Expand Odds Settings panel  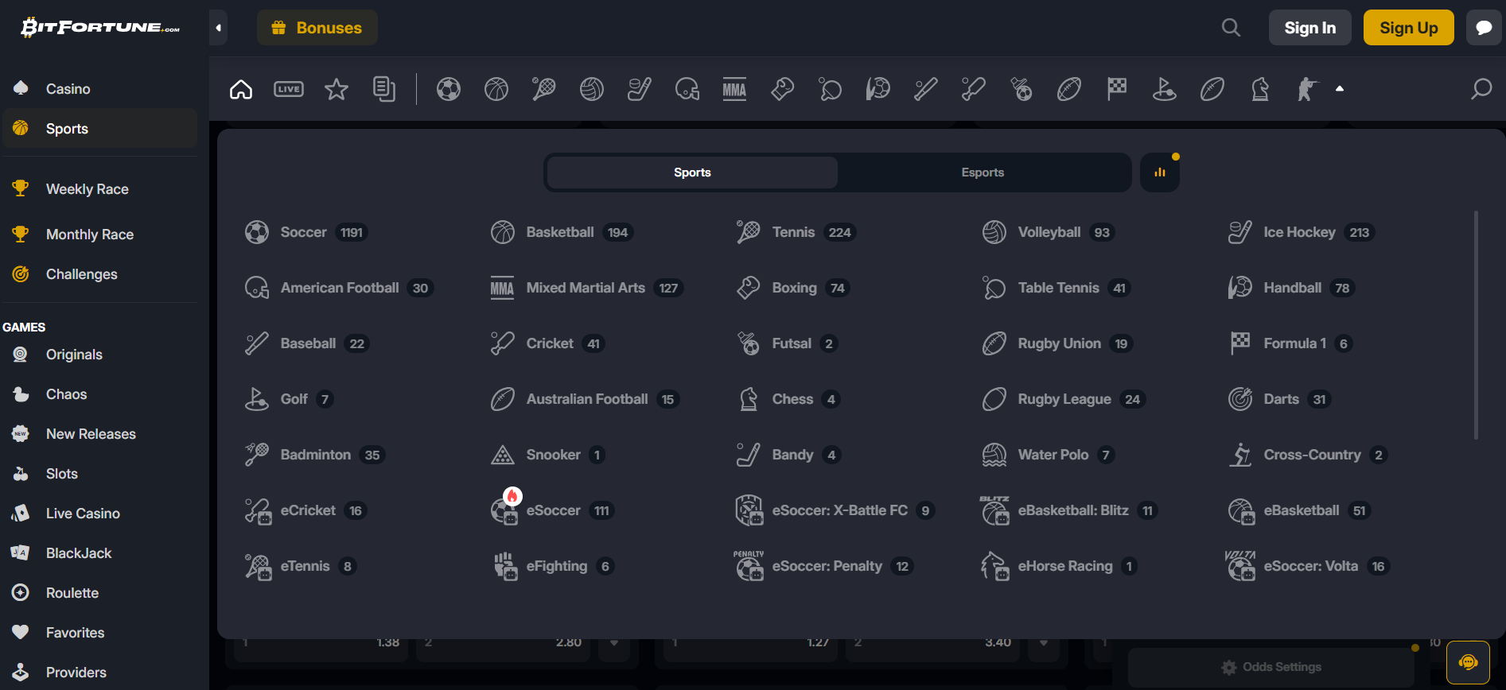coord(1271,667)
